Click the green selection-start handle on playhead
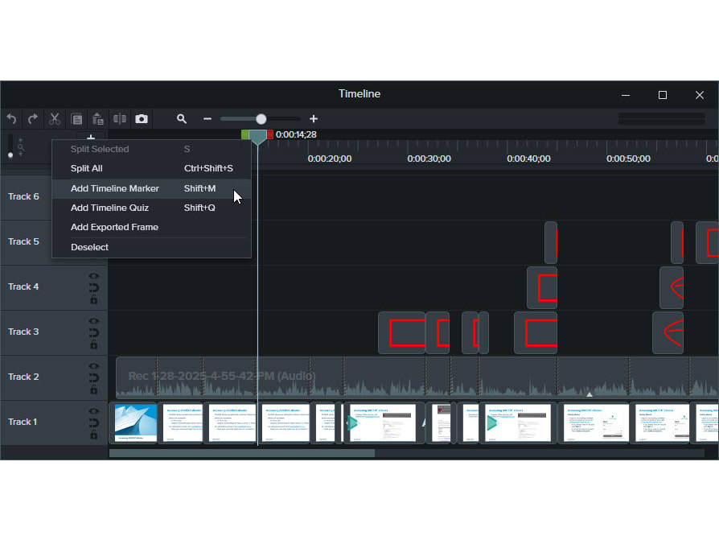Image resolution: width=719 pixels, height=540 pixels. (245, 134)
